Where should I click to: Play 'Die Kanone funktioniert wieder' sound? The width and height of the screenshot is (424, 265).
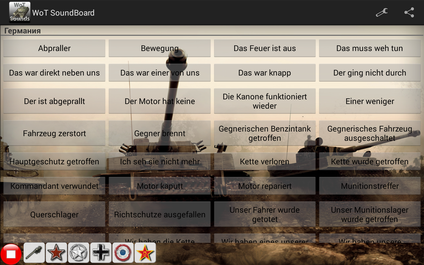(x=265, y=101)
